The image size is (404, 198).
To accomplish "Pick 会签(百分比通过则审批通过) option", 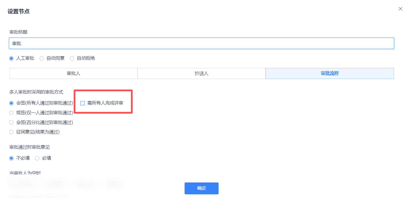I will pyautogui.click(x=11, y=123).
